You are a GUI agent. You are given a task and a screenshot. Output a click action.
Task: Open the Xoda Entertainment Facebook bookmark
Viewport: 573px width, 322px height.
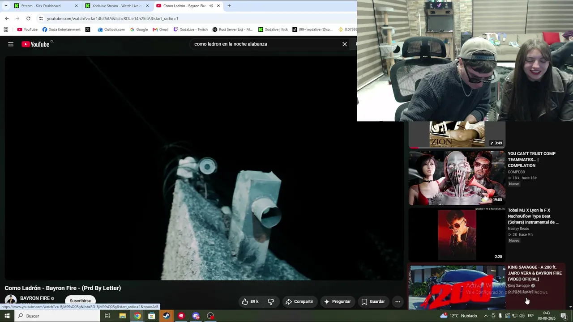click(61, 30)
